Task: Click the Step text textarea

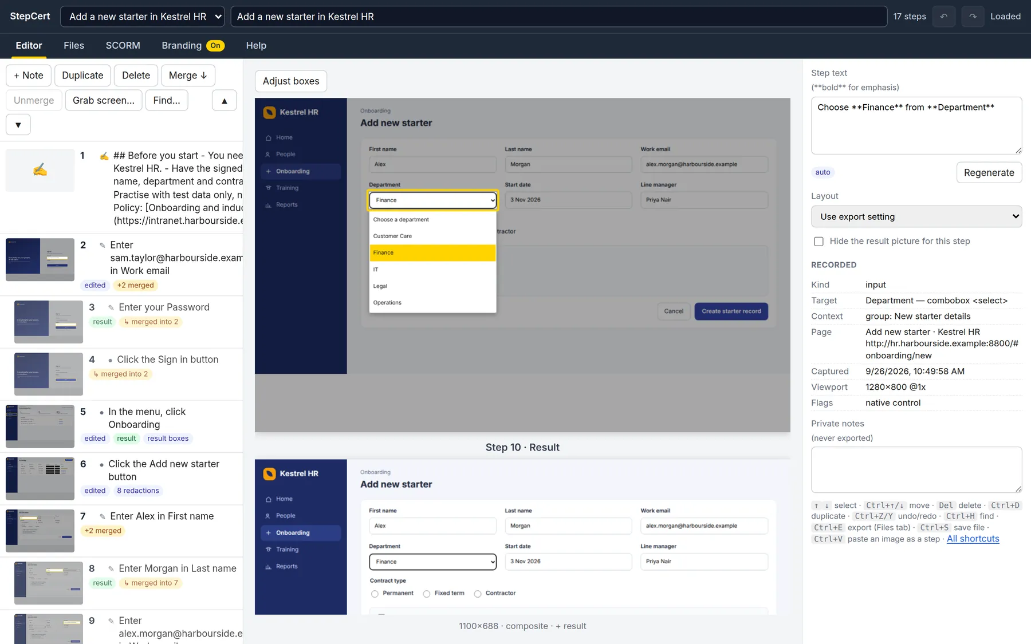Action: 916,125
